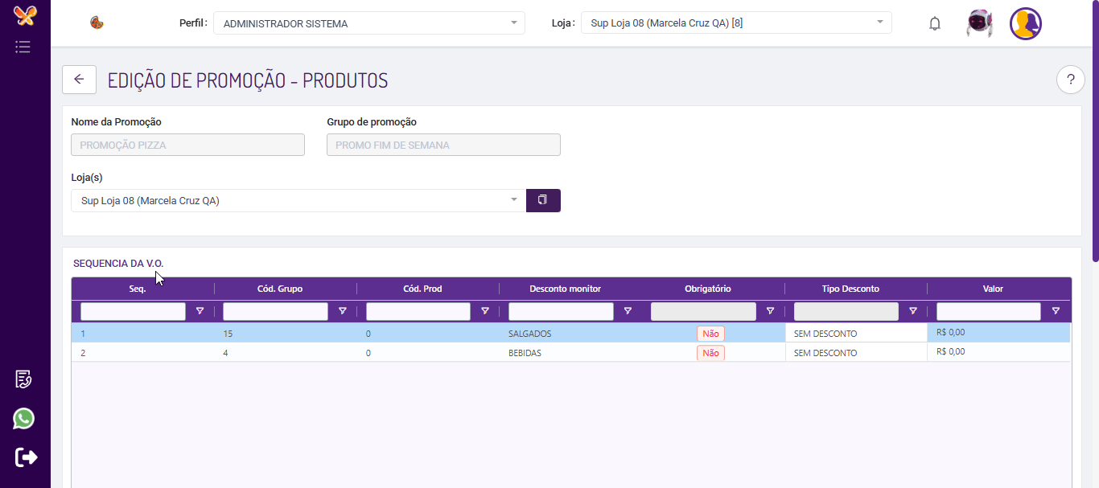Open the user profile avatar
1099x488 pixels.
click(1025, 23)
